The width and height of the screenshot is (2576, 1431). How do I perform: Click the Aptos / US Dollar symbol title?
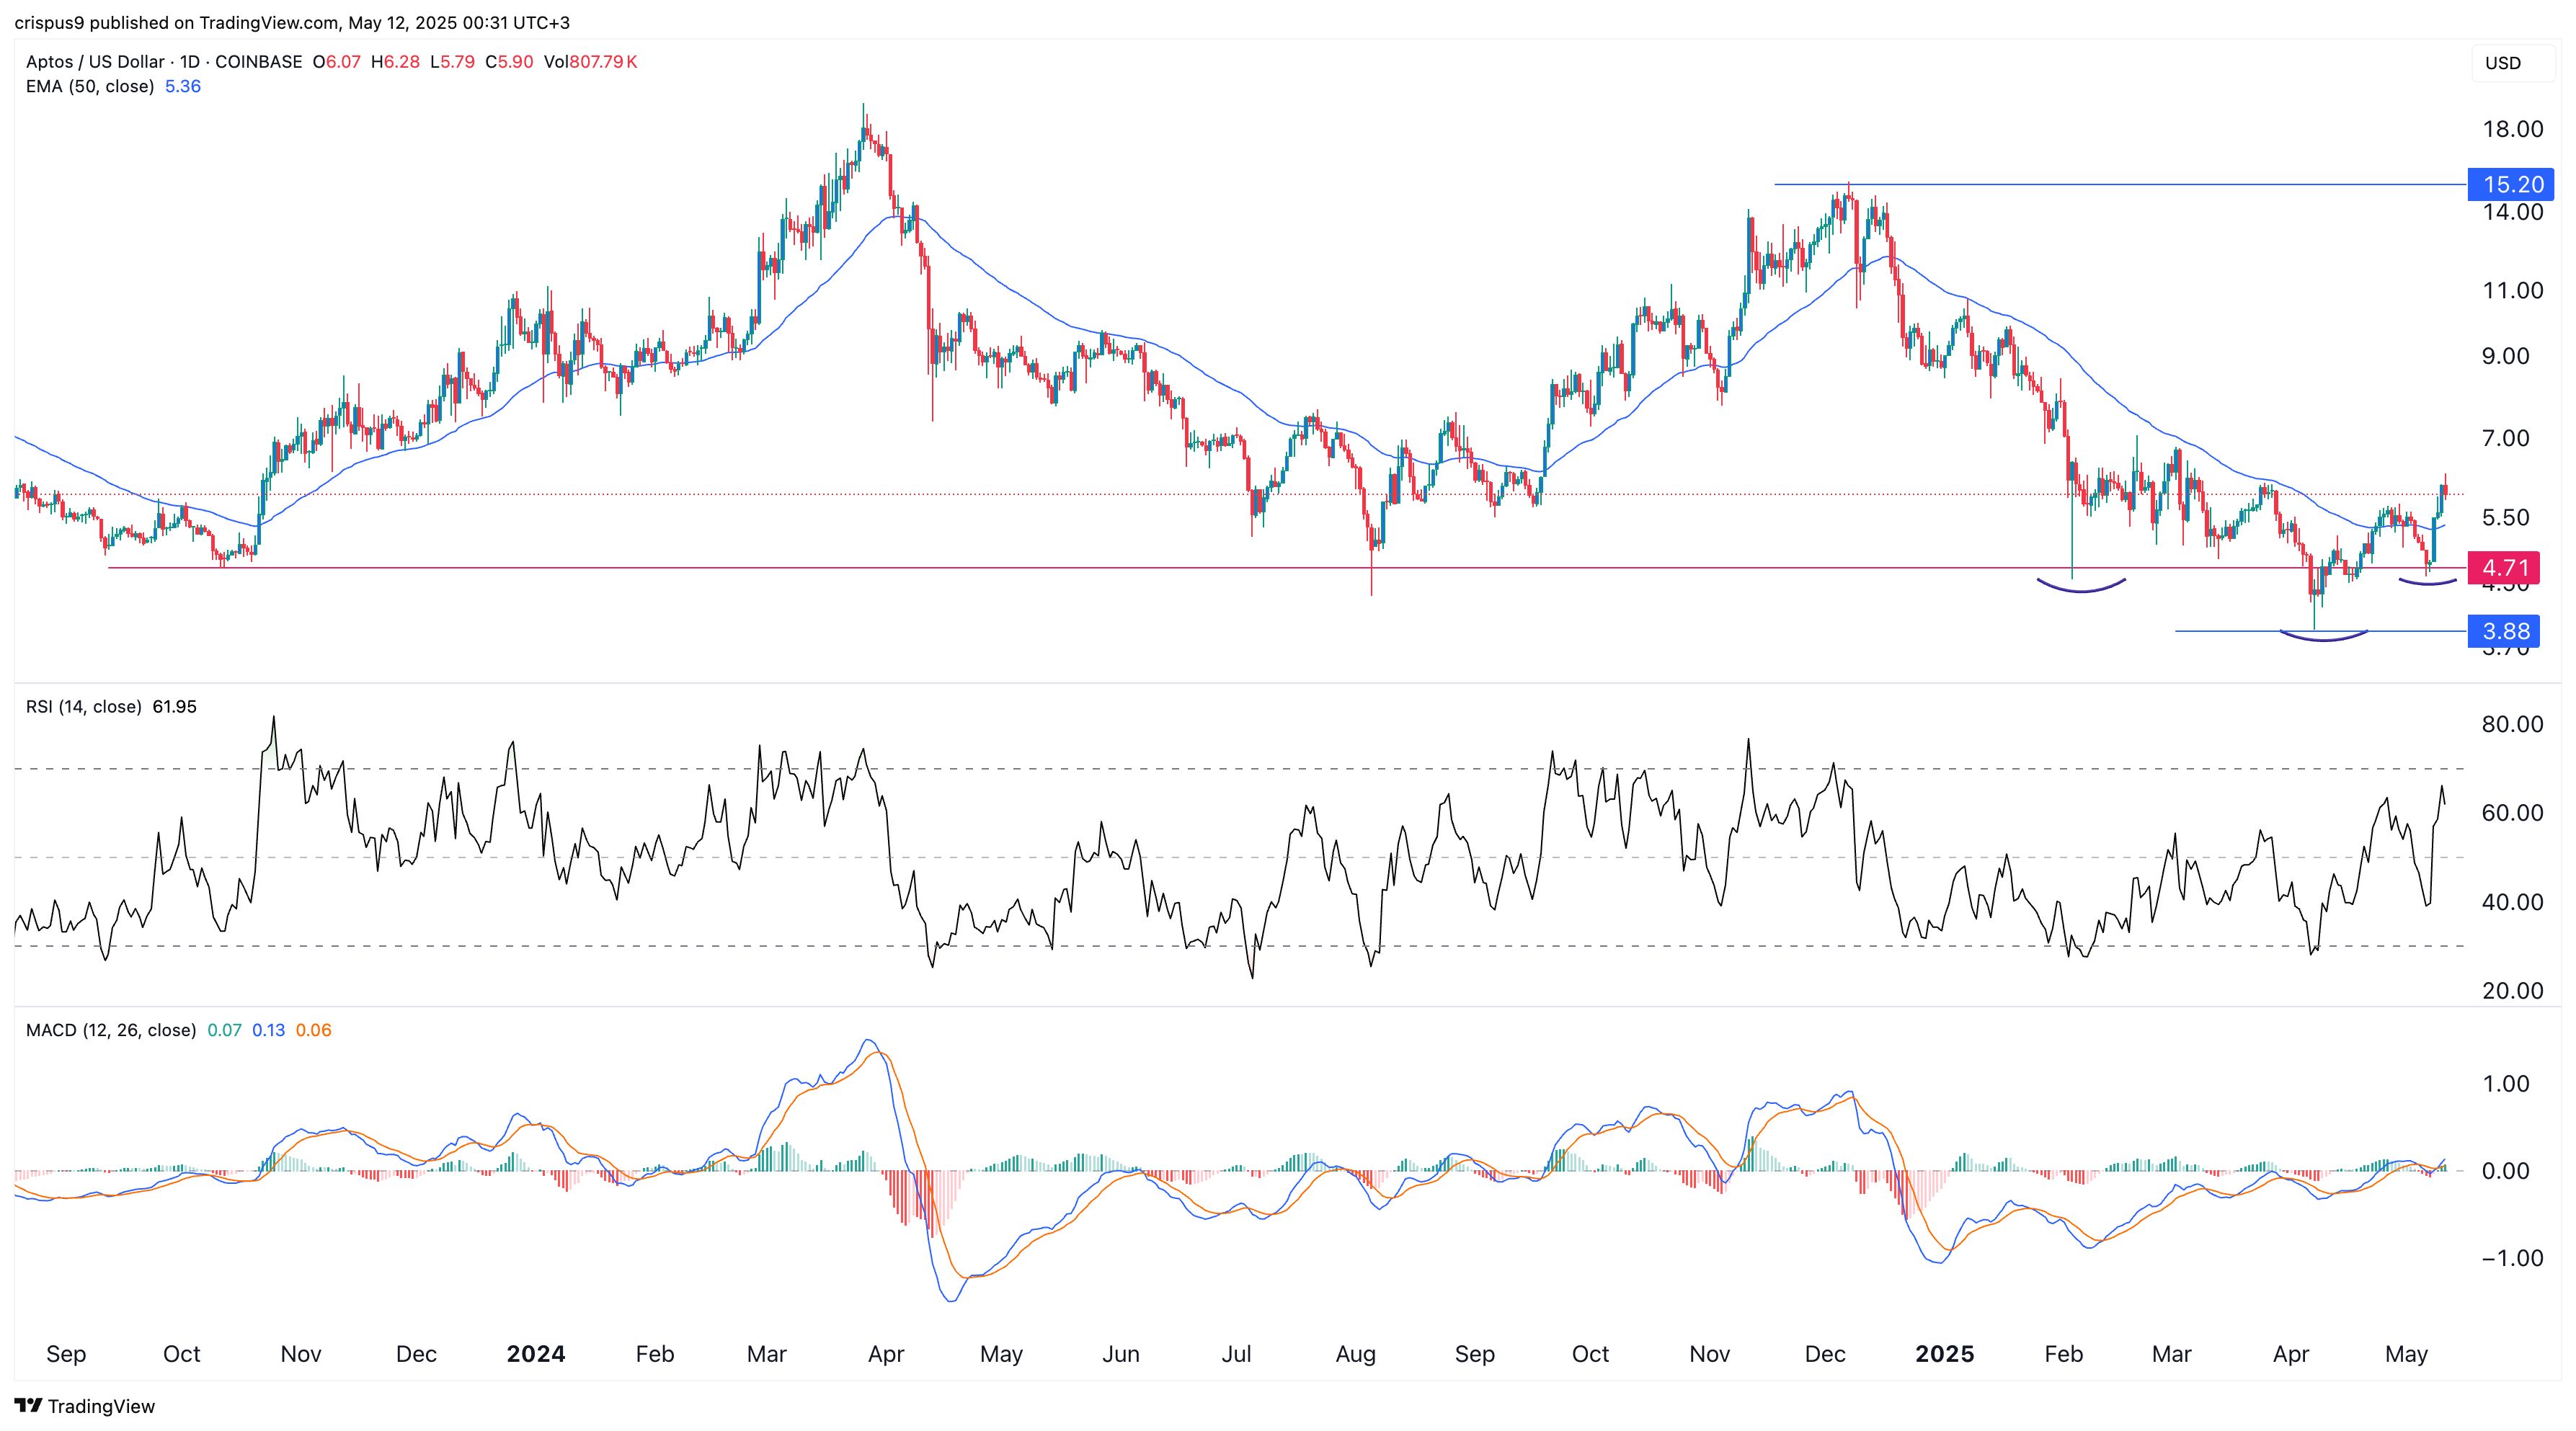[x=95, y=61]
